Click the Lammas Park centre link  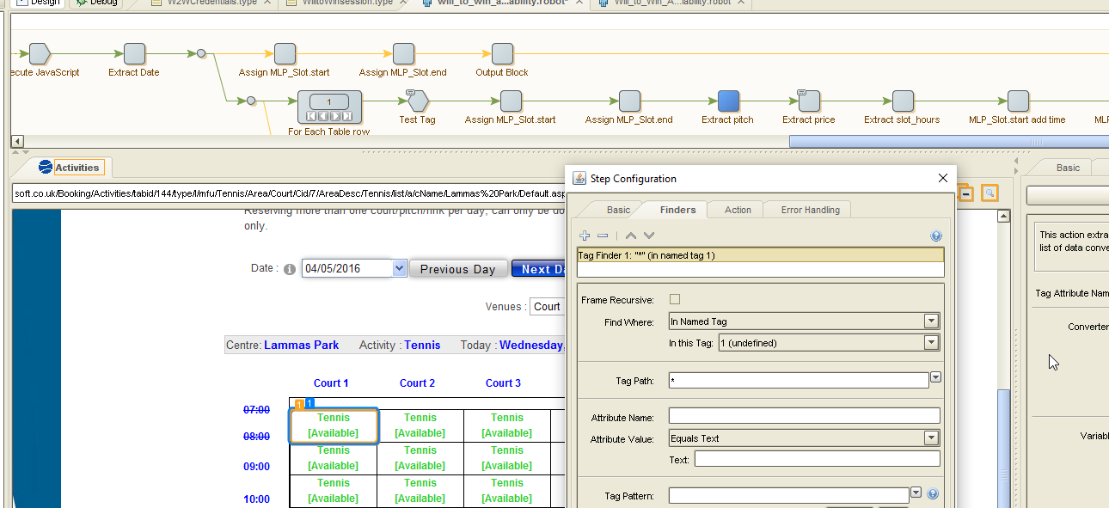[x=301, y=345]
